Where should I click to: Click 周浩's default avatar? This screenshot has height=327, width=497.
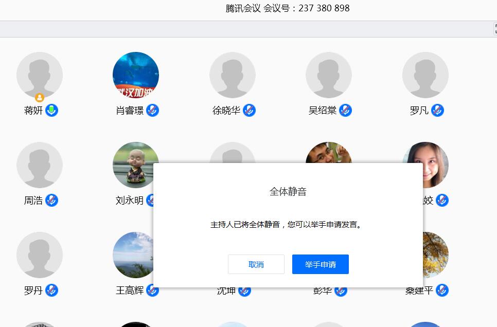pyautogui.click(x=40, y=165)
